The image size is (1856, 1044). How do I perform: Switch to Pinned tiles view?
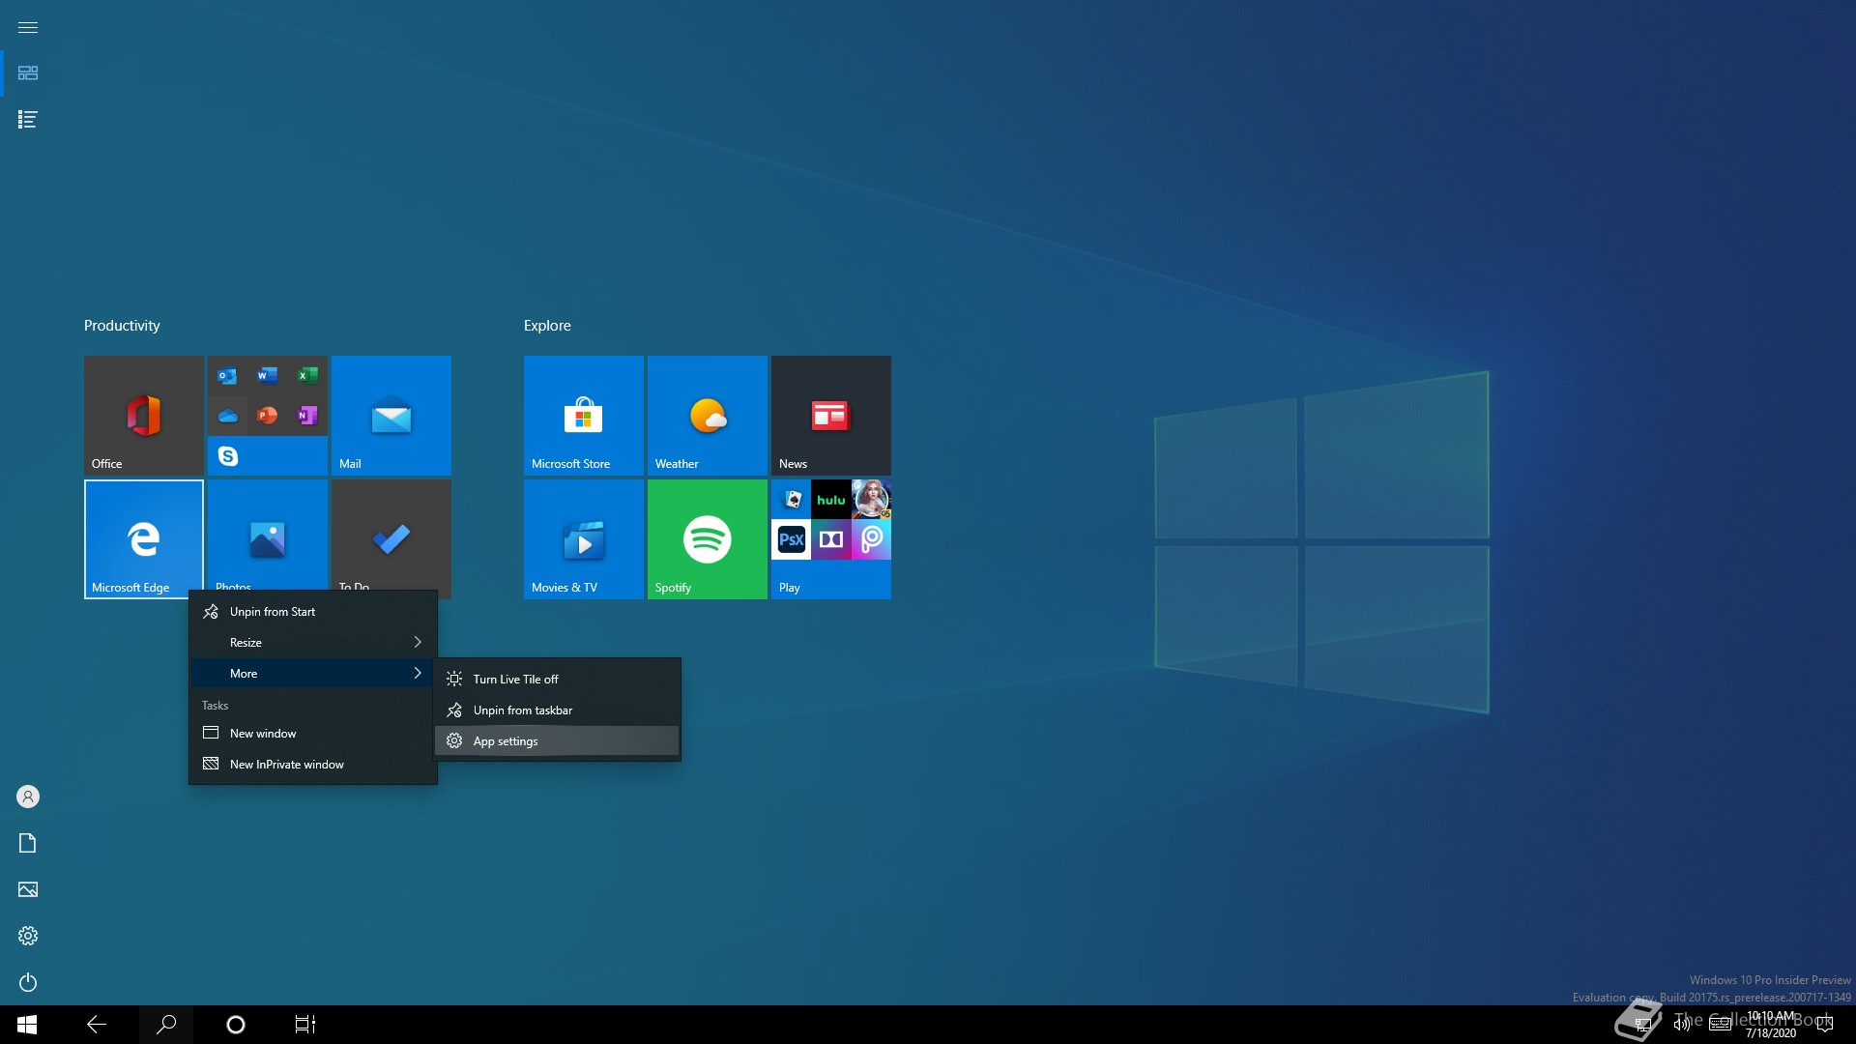[28, 73]
